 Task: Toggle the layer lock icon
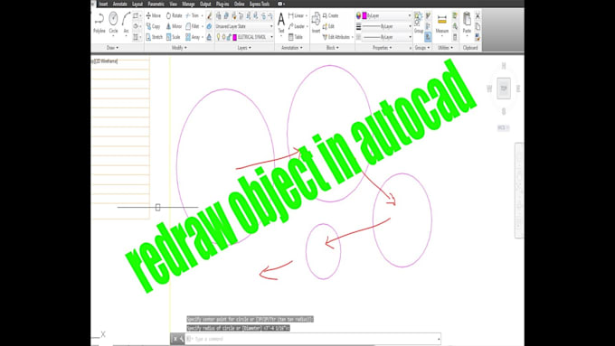(230, 37)
